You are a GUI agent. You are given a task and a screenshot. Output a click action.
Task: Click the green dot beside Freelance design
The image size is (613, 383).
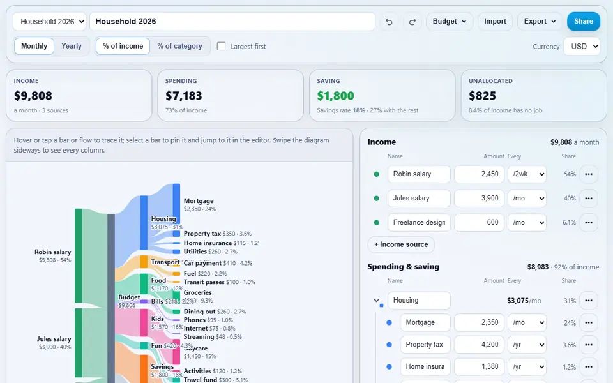click(x=377, y=223)
